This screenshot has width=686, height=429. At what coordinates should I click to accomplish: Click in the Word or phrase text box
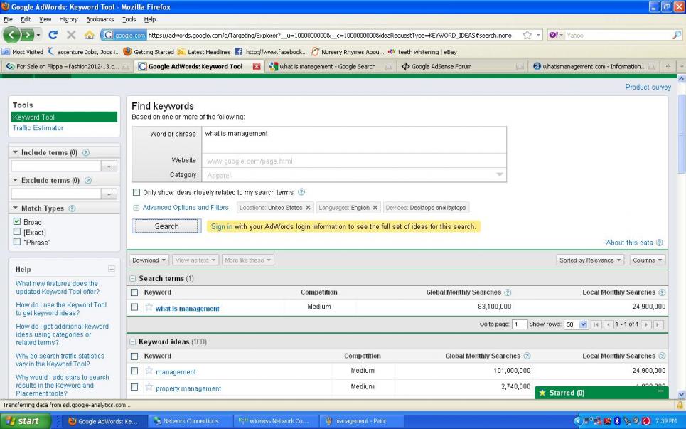click(x=354, y=139)
